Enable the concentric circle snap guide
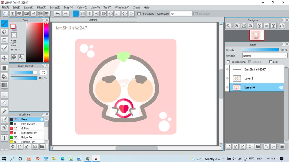 111,13
